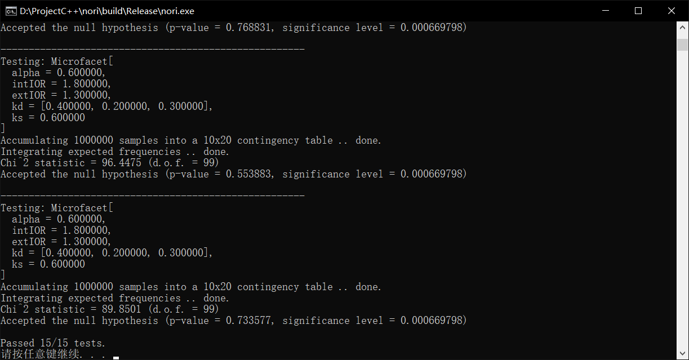Click the upper 'Testing: Microfacet[' heading
Screen dimensions: 689x360
pos(57,61)
